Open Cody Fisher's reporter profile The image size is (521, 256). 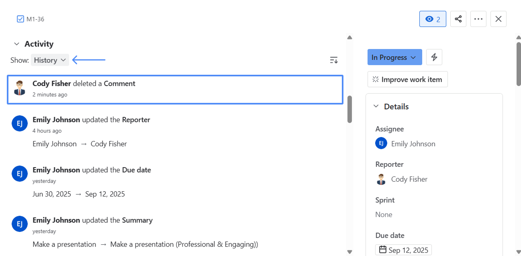409,179
